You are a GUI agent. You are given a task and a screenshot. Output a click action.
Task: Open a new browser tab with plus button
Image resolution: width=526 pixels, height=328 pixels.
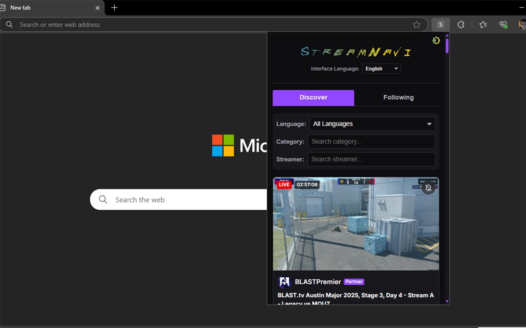pos(114,7)
